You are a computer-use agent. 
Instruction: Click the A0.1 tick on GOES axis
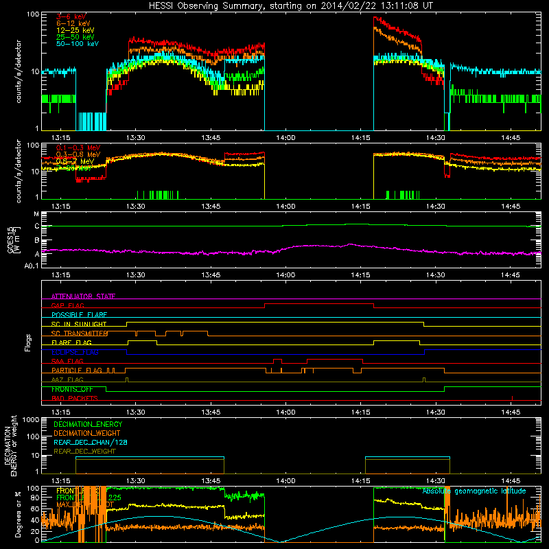pyautogui.click(x=32, y=266)
